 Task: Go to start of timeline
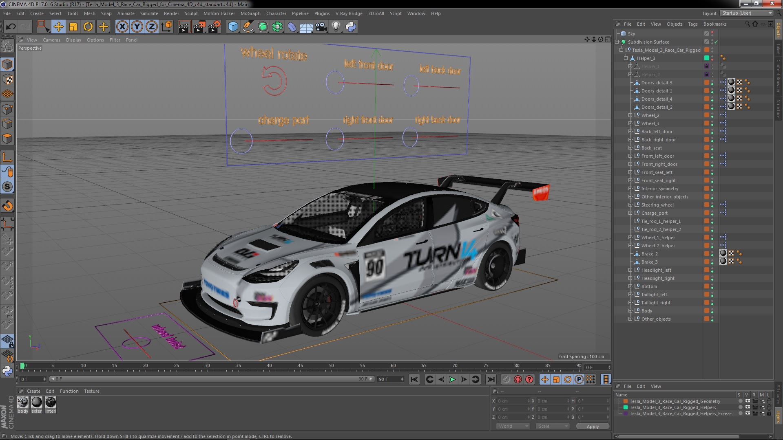tap(414, 379)
